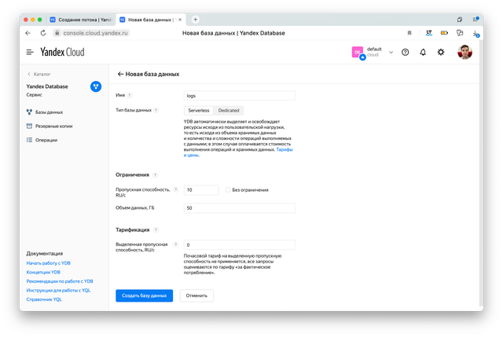
Task: Click the user avatar in top right
Action: coord(464,53)
